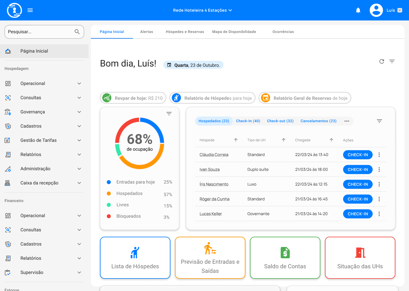Select the Check-out (32) tab
409x291 pixels.
coord(280,121)
